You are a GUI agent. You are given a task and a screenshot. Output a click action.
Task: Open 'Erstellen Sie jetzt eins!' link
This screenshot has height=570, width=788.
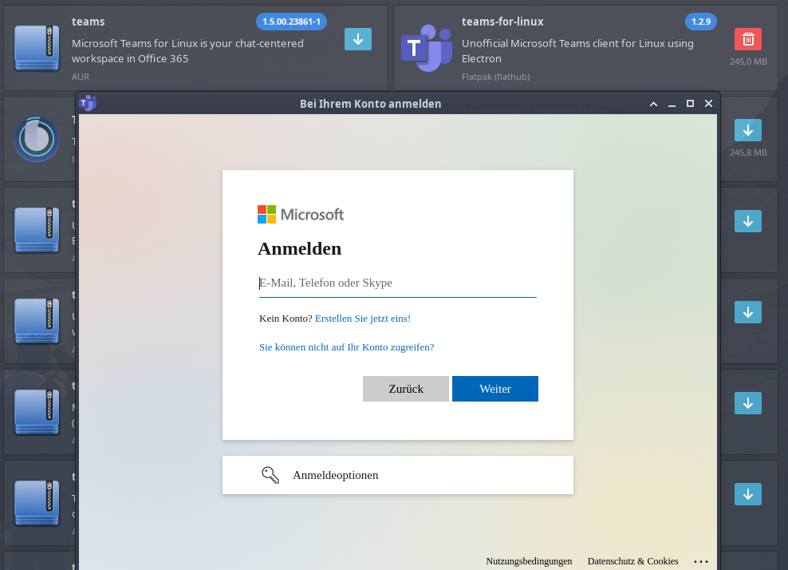pos(363,319)
